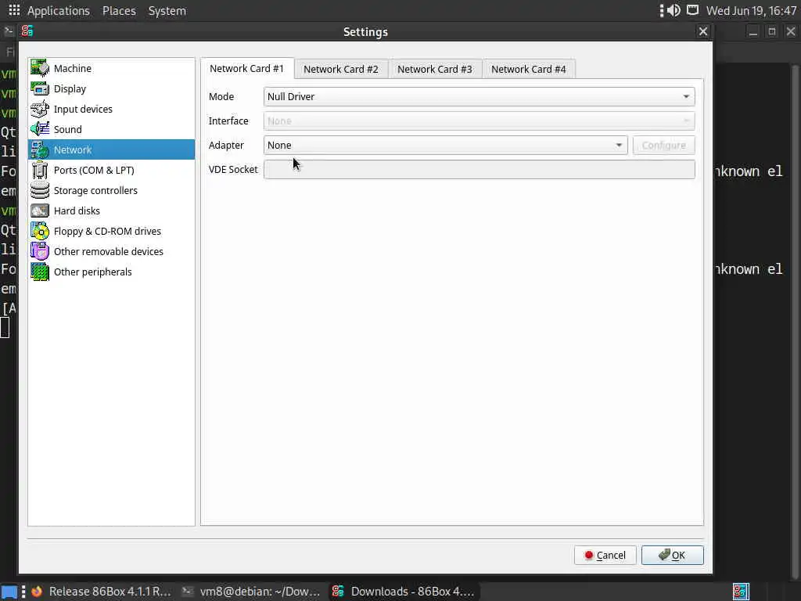Open the Storage controllers icon
This screenshot has height=601, width=801.
[x=40, y=190]
